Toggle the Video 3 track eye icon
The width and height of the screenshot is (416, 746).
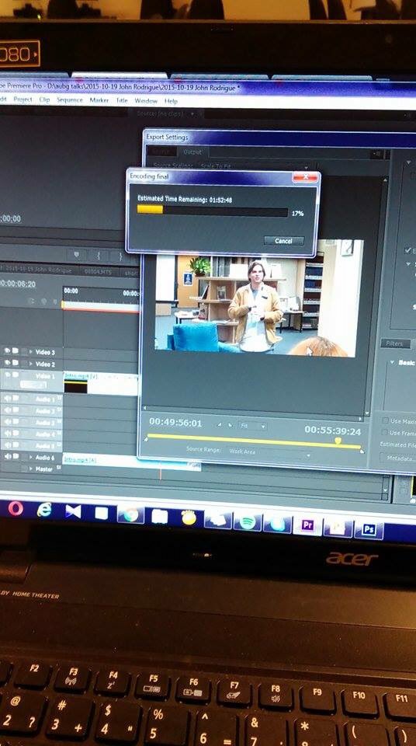point(8,351)
